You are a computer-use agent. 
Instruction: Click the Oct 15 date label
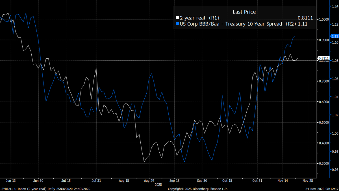tap(227, 181)
